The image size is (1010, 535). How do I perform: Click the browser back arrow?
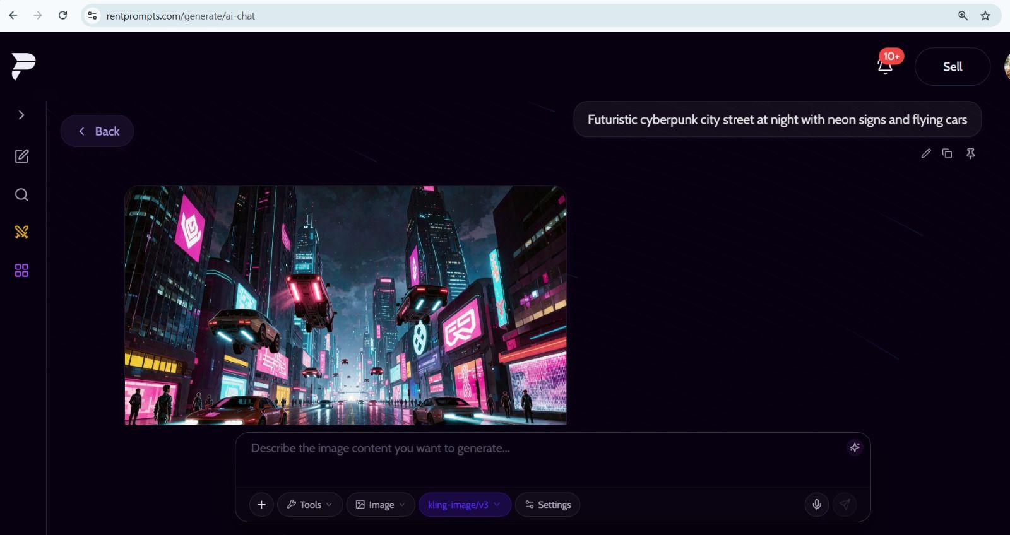pos(13,16)
